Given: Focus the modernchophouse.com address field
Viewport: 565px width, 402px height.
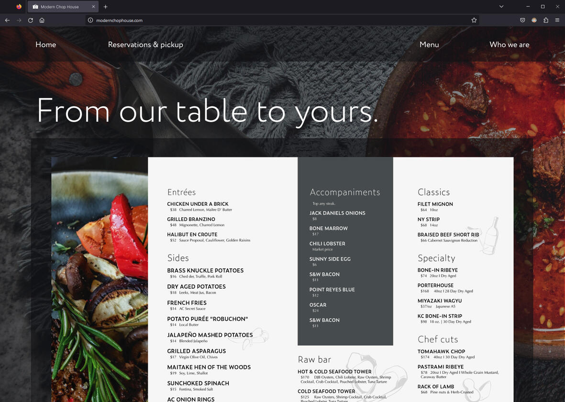Looking at the screenshot, I should point(281,20).
